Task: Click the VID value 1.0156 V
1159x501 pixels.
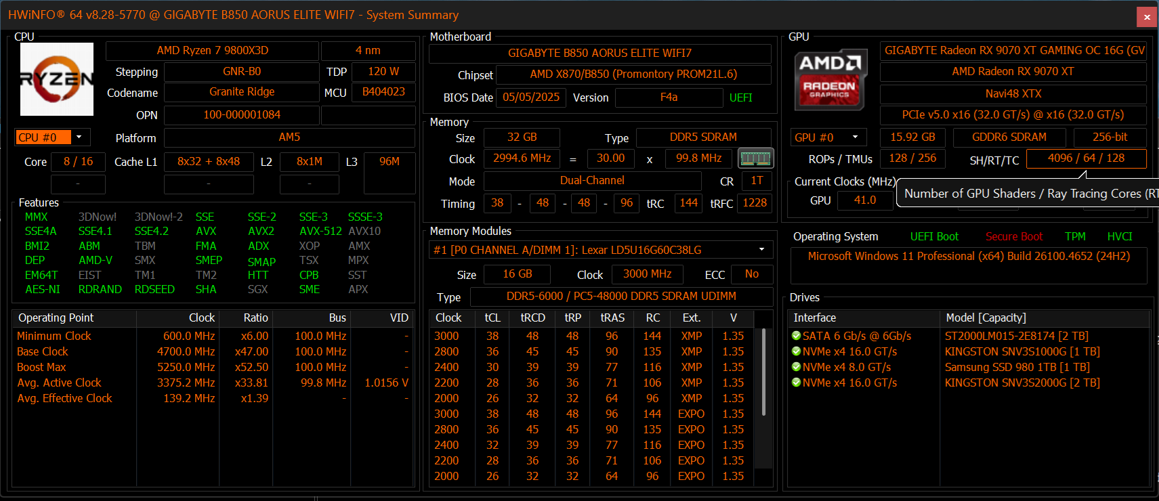Action: (386, 383)
